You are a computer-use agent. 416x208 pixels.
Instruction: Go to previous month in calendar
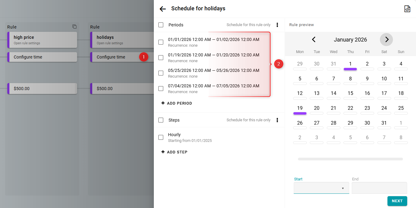click(314, 39)
